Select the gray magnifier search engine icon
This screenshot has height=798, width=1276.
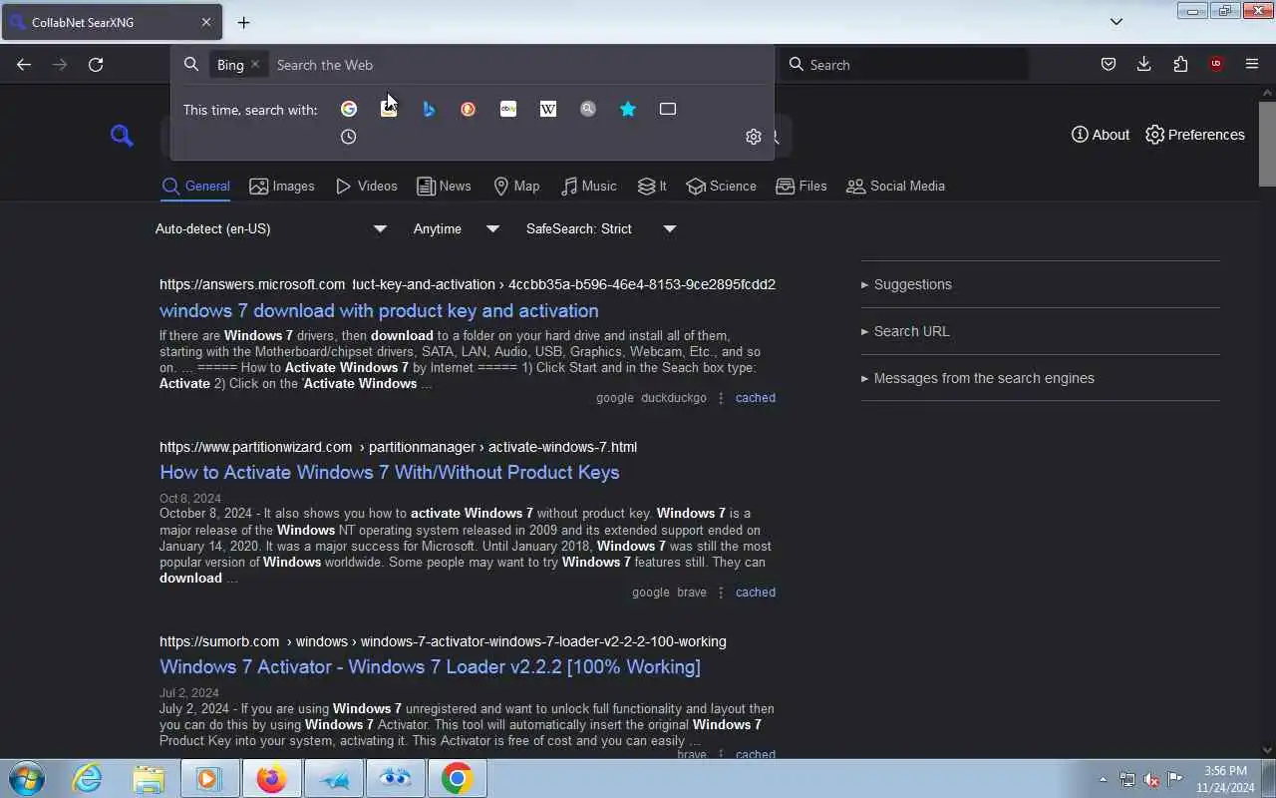click(588, 109)
